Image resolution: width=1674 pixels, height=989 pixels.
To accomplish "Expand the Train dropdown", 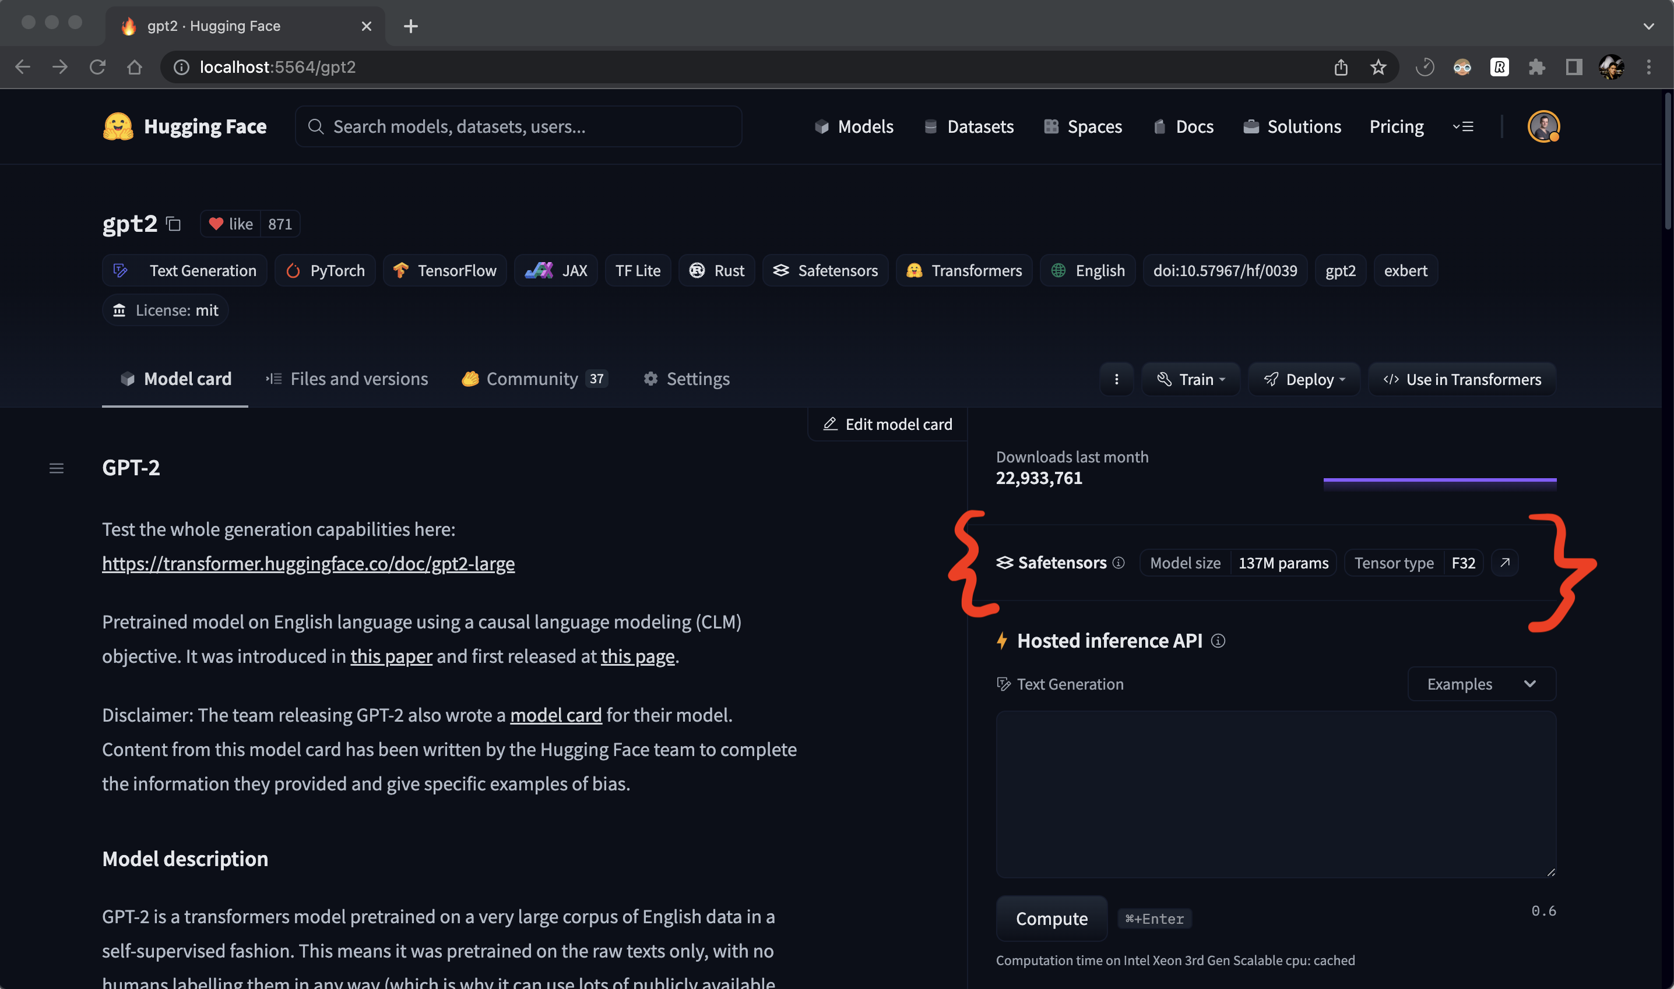I will pos(1191,379).
